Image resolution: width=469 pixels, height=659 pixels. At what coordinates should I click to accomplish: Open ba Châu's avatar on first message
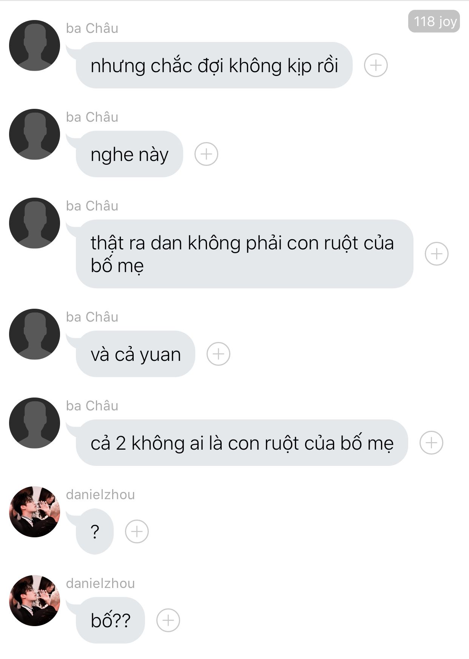pyautogui.click(x=34, y=45)
